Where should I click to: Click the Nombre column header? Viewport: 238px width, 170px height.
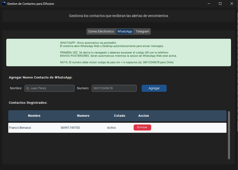point(34,116)
